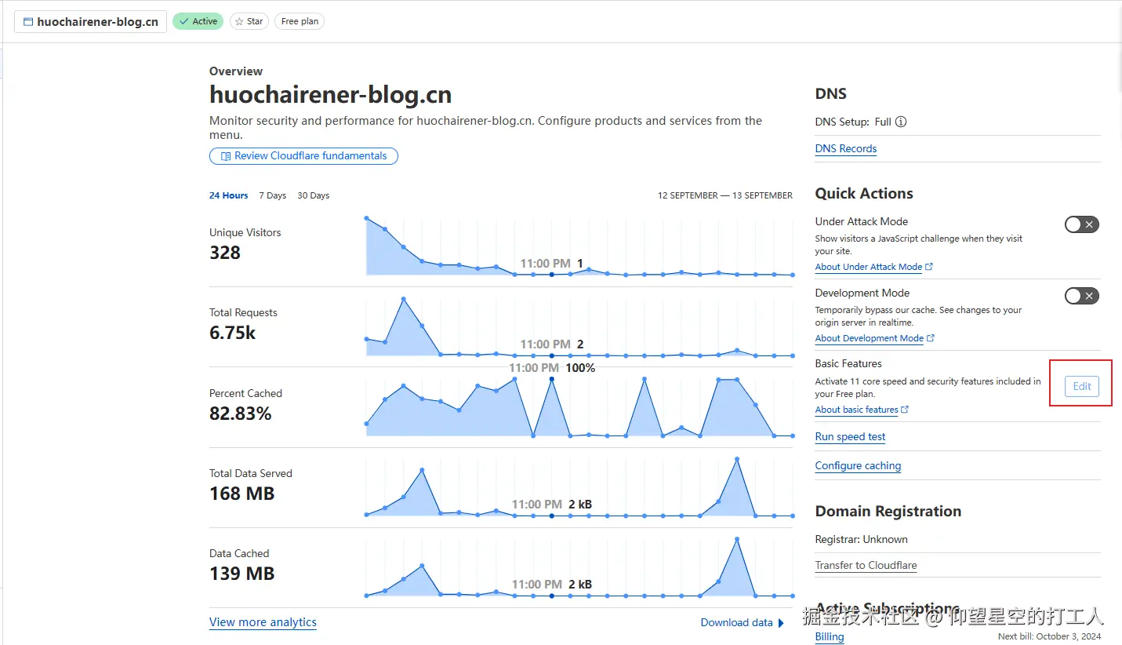Click the huochairener-blog.cn domain selector
Screen dimensions: 1122x645
(90, 21)
